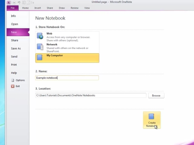The height and width of the screenshot is (145, 194).
Task: Click the 'New Notebook' heading
Action: tap(50, 18)
